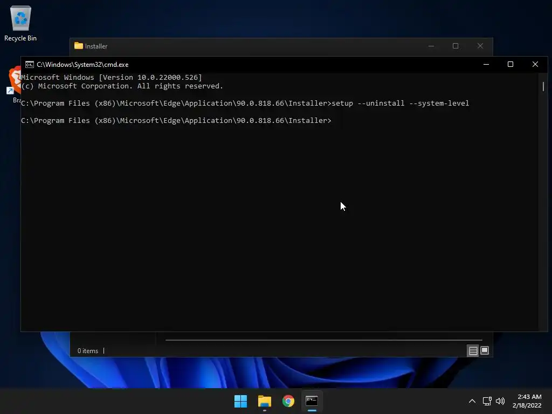
Task: Switch Installer window to details view
Action: [x=473, y=350]
